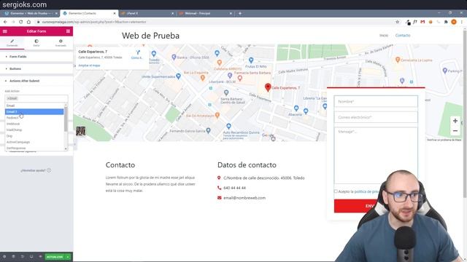This screenshot has width=467, height=262.
Task: Click the Mensaje text area
Action: coord(376,156)
